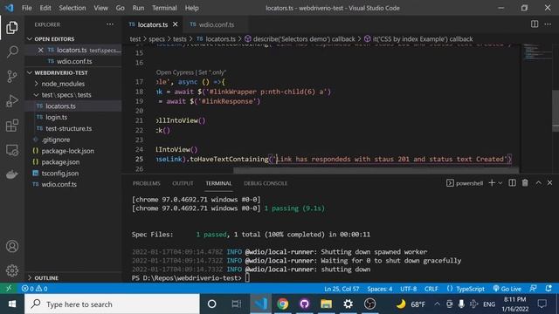Screen dimensions: 559x314
Task: Open the Run menu
Action: [x=138, y=8]
